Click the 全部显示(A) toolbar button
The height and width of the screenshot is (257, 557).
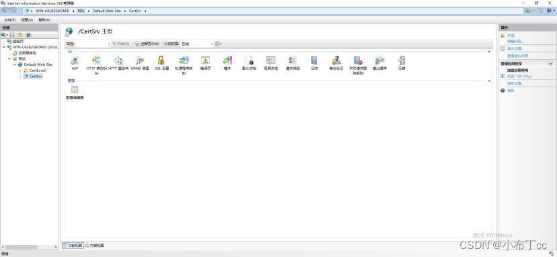(x=147, y=44)
